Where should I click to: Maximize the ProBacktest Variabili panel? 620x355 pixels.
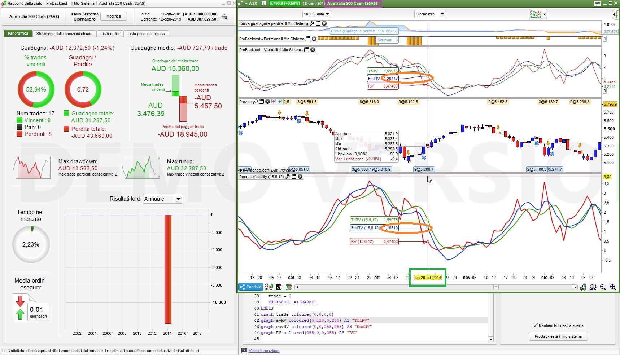pos(307,50)
